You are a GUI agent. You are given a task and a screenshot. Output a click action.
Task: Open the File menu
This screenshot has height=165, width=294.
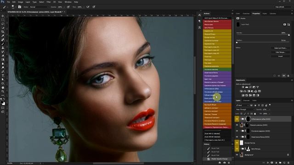pyautogui.click(x=8, y=2)
